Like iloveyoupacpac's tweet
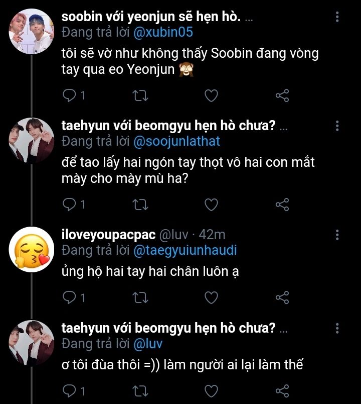 tap(212, 297)
